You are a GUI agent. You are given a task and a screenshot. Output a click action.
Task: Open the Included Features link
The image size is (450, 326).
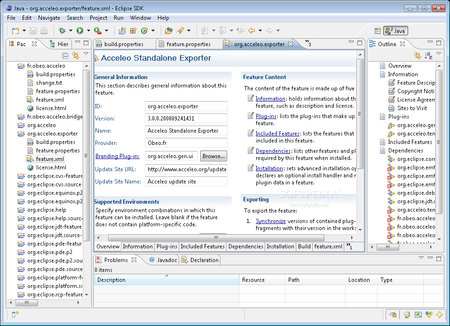[x=277, y=134]
